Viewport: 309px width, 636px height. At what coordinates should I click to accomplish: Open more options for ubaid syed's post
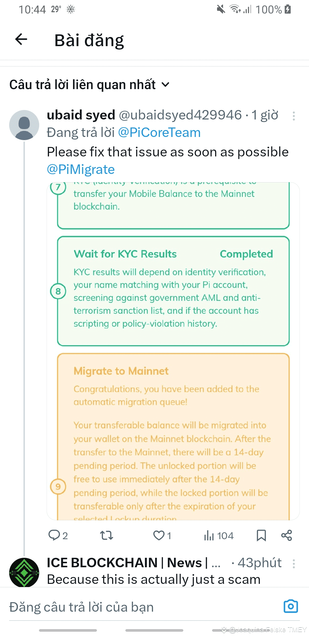tap(294, 116)
